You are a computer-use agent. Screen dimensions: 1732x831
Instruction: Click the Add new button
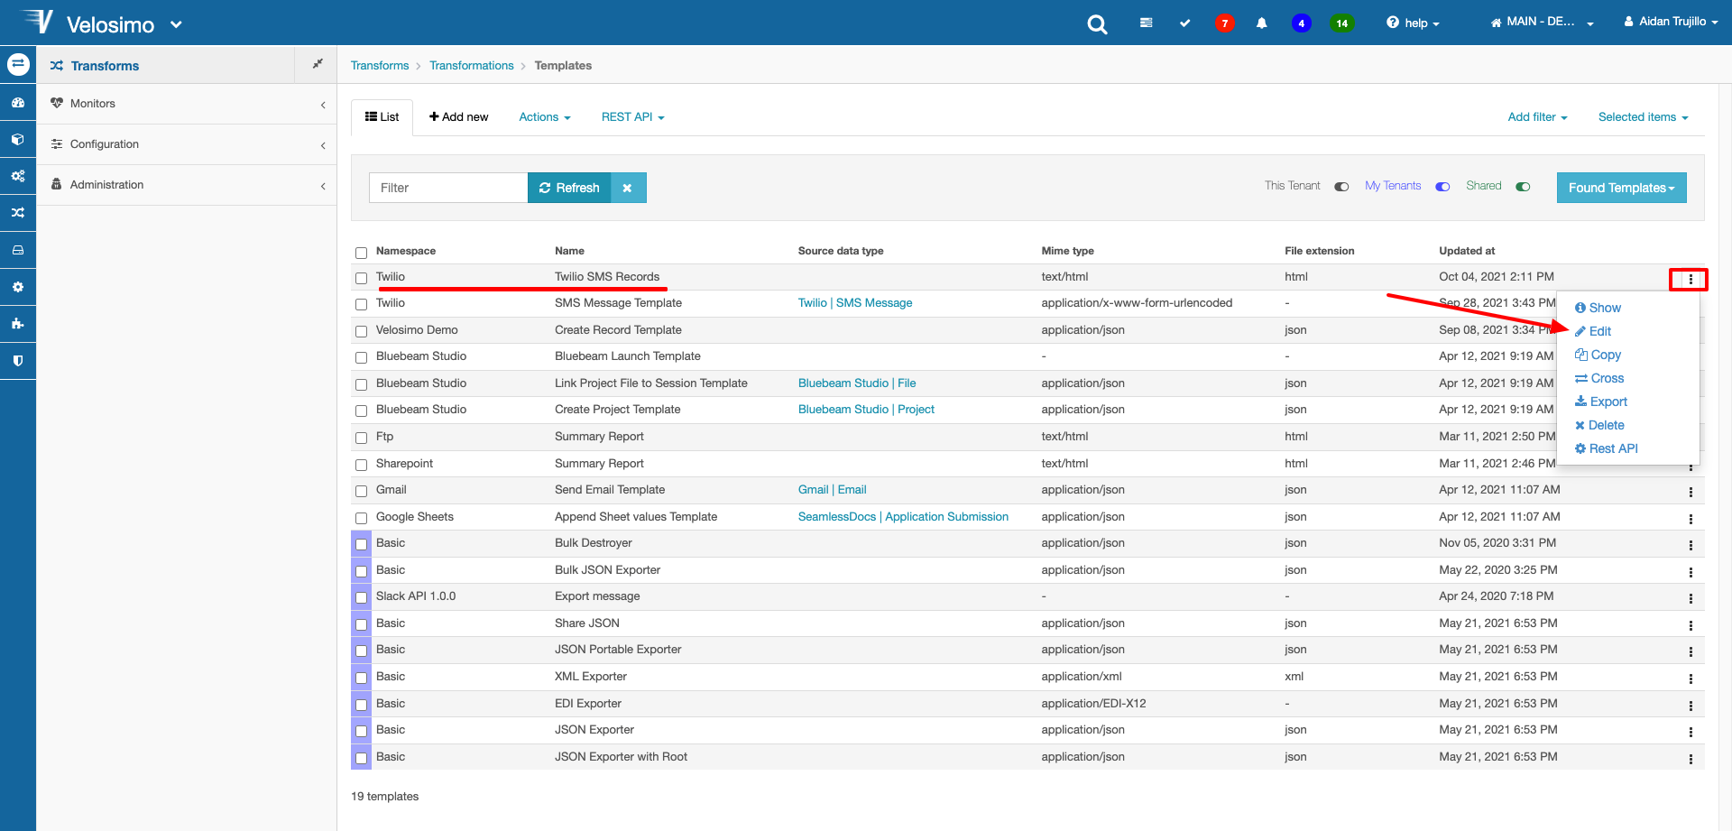458,117
